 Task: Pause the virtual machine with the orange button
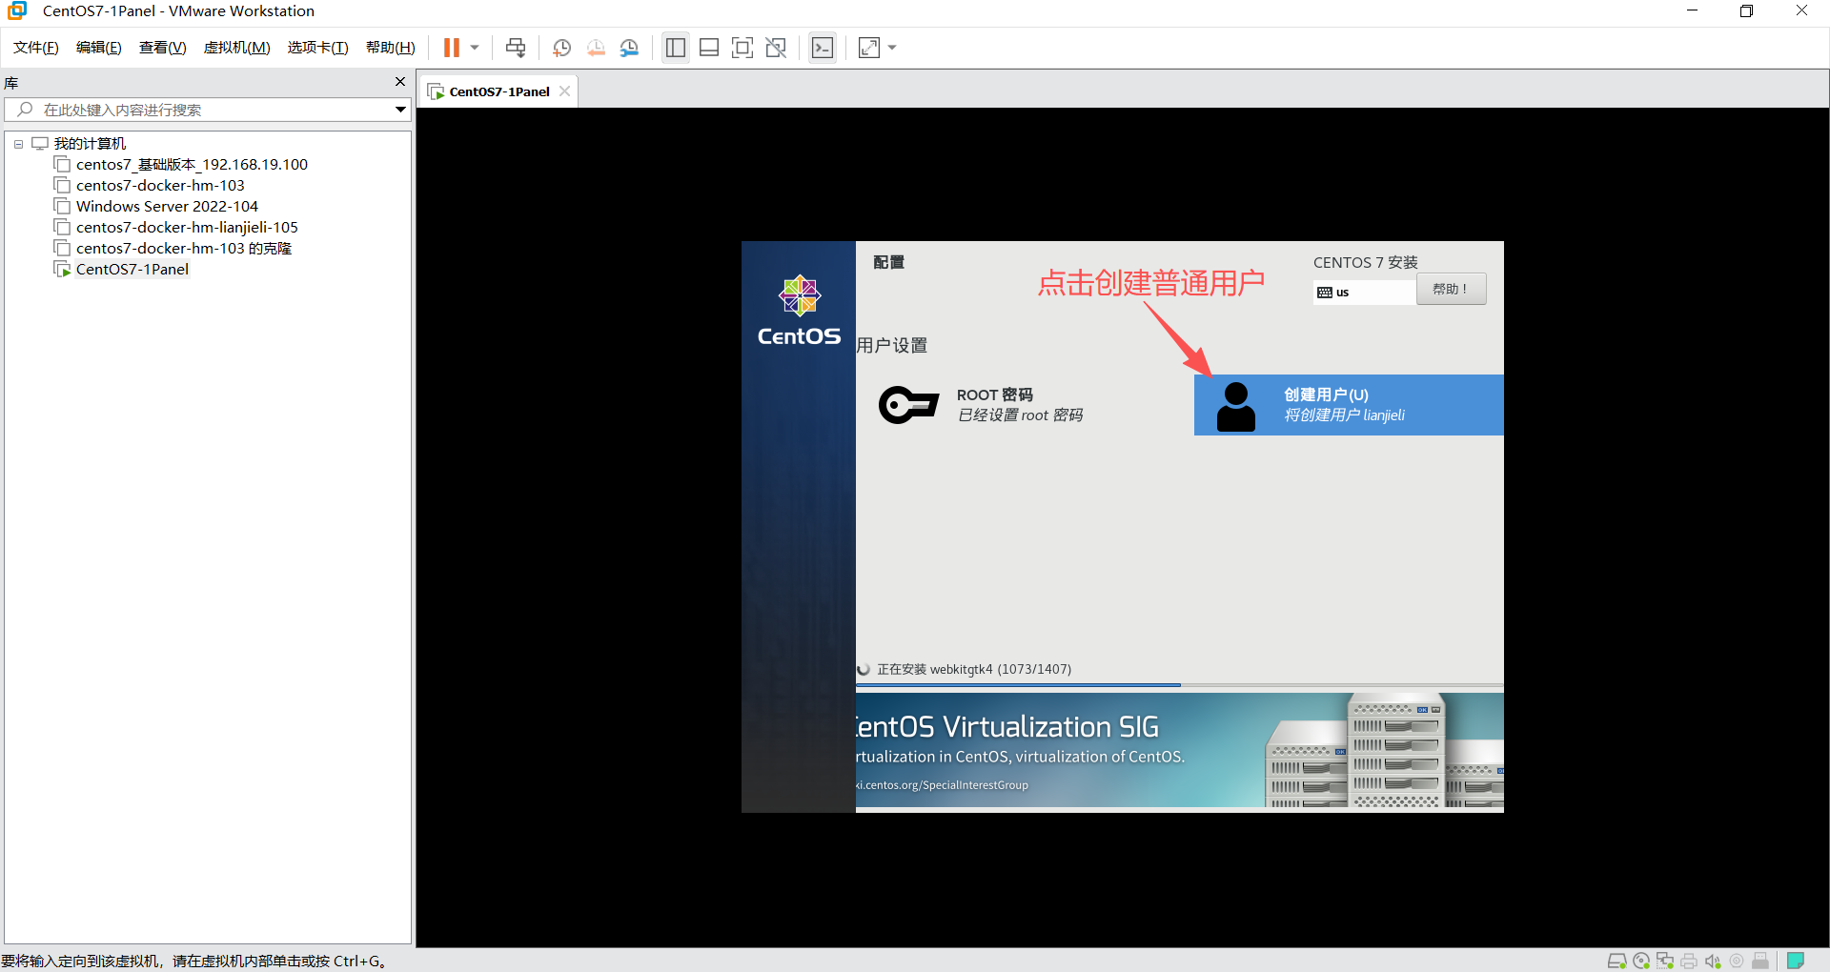click(x=452, y=48)
